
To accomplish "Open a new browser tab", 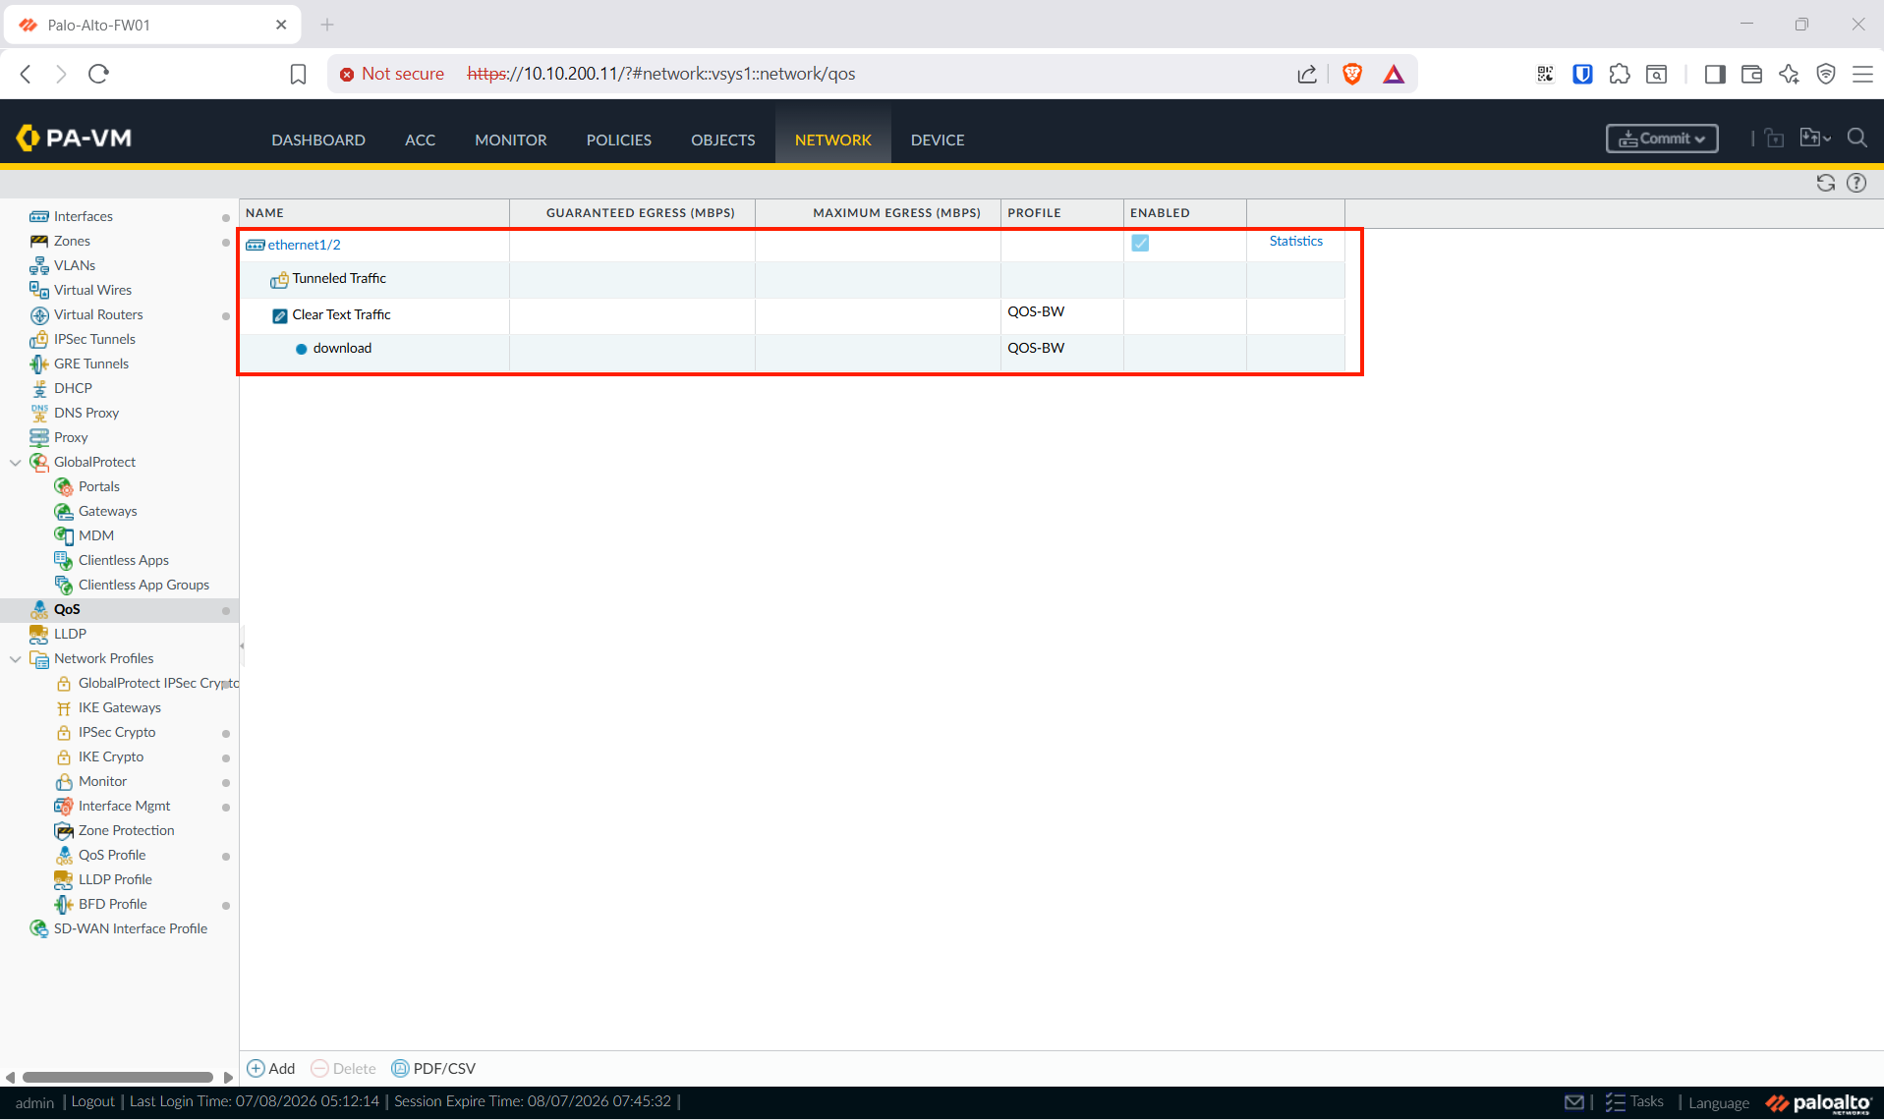I will coord(327,25).
